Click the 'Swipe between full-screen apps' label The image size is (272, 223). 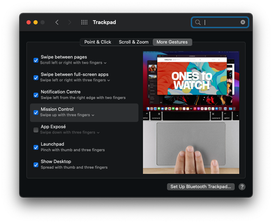[75, 74]
